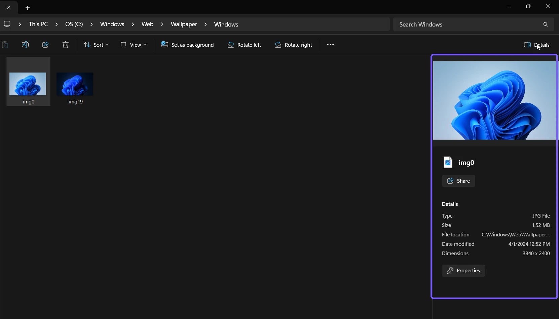The image size is (559, 319).
Task: Click the Rename icon in toolbar
Action: point(25,45)
